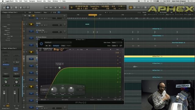Image resolution: width=195 pixels, height=110 pixels.
Task: Open the Side Chain dropdown
Action: 117,42
